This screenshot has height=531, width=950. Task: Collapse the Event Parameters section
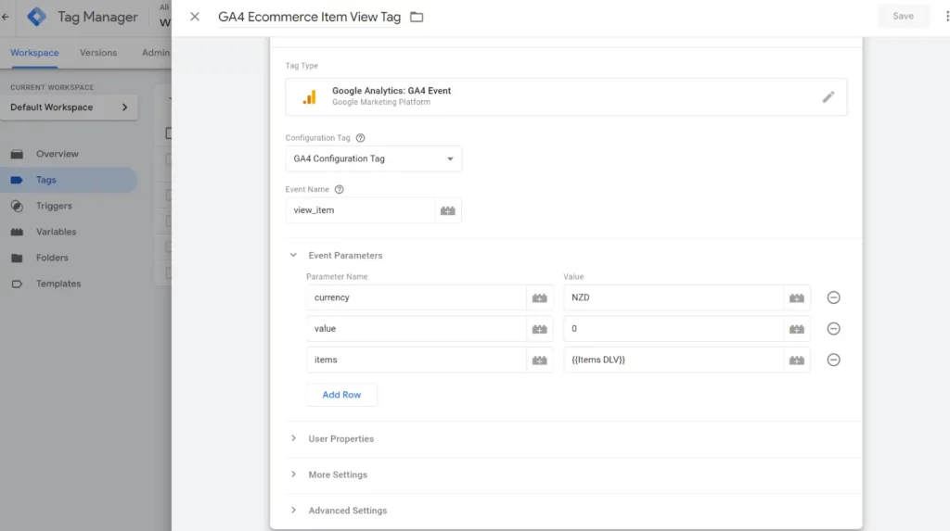[x=293, y=256]
